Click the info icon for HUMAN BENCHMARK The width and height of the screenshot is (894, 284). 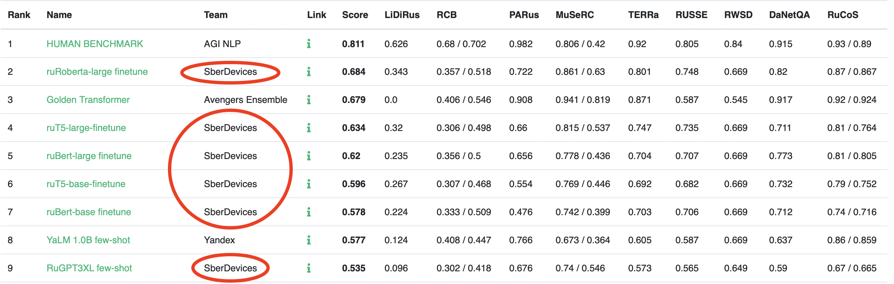pos(308,44)
